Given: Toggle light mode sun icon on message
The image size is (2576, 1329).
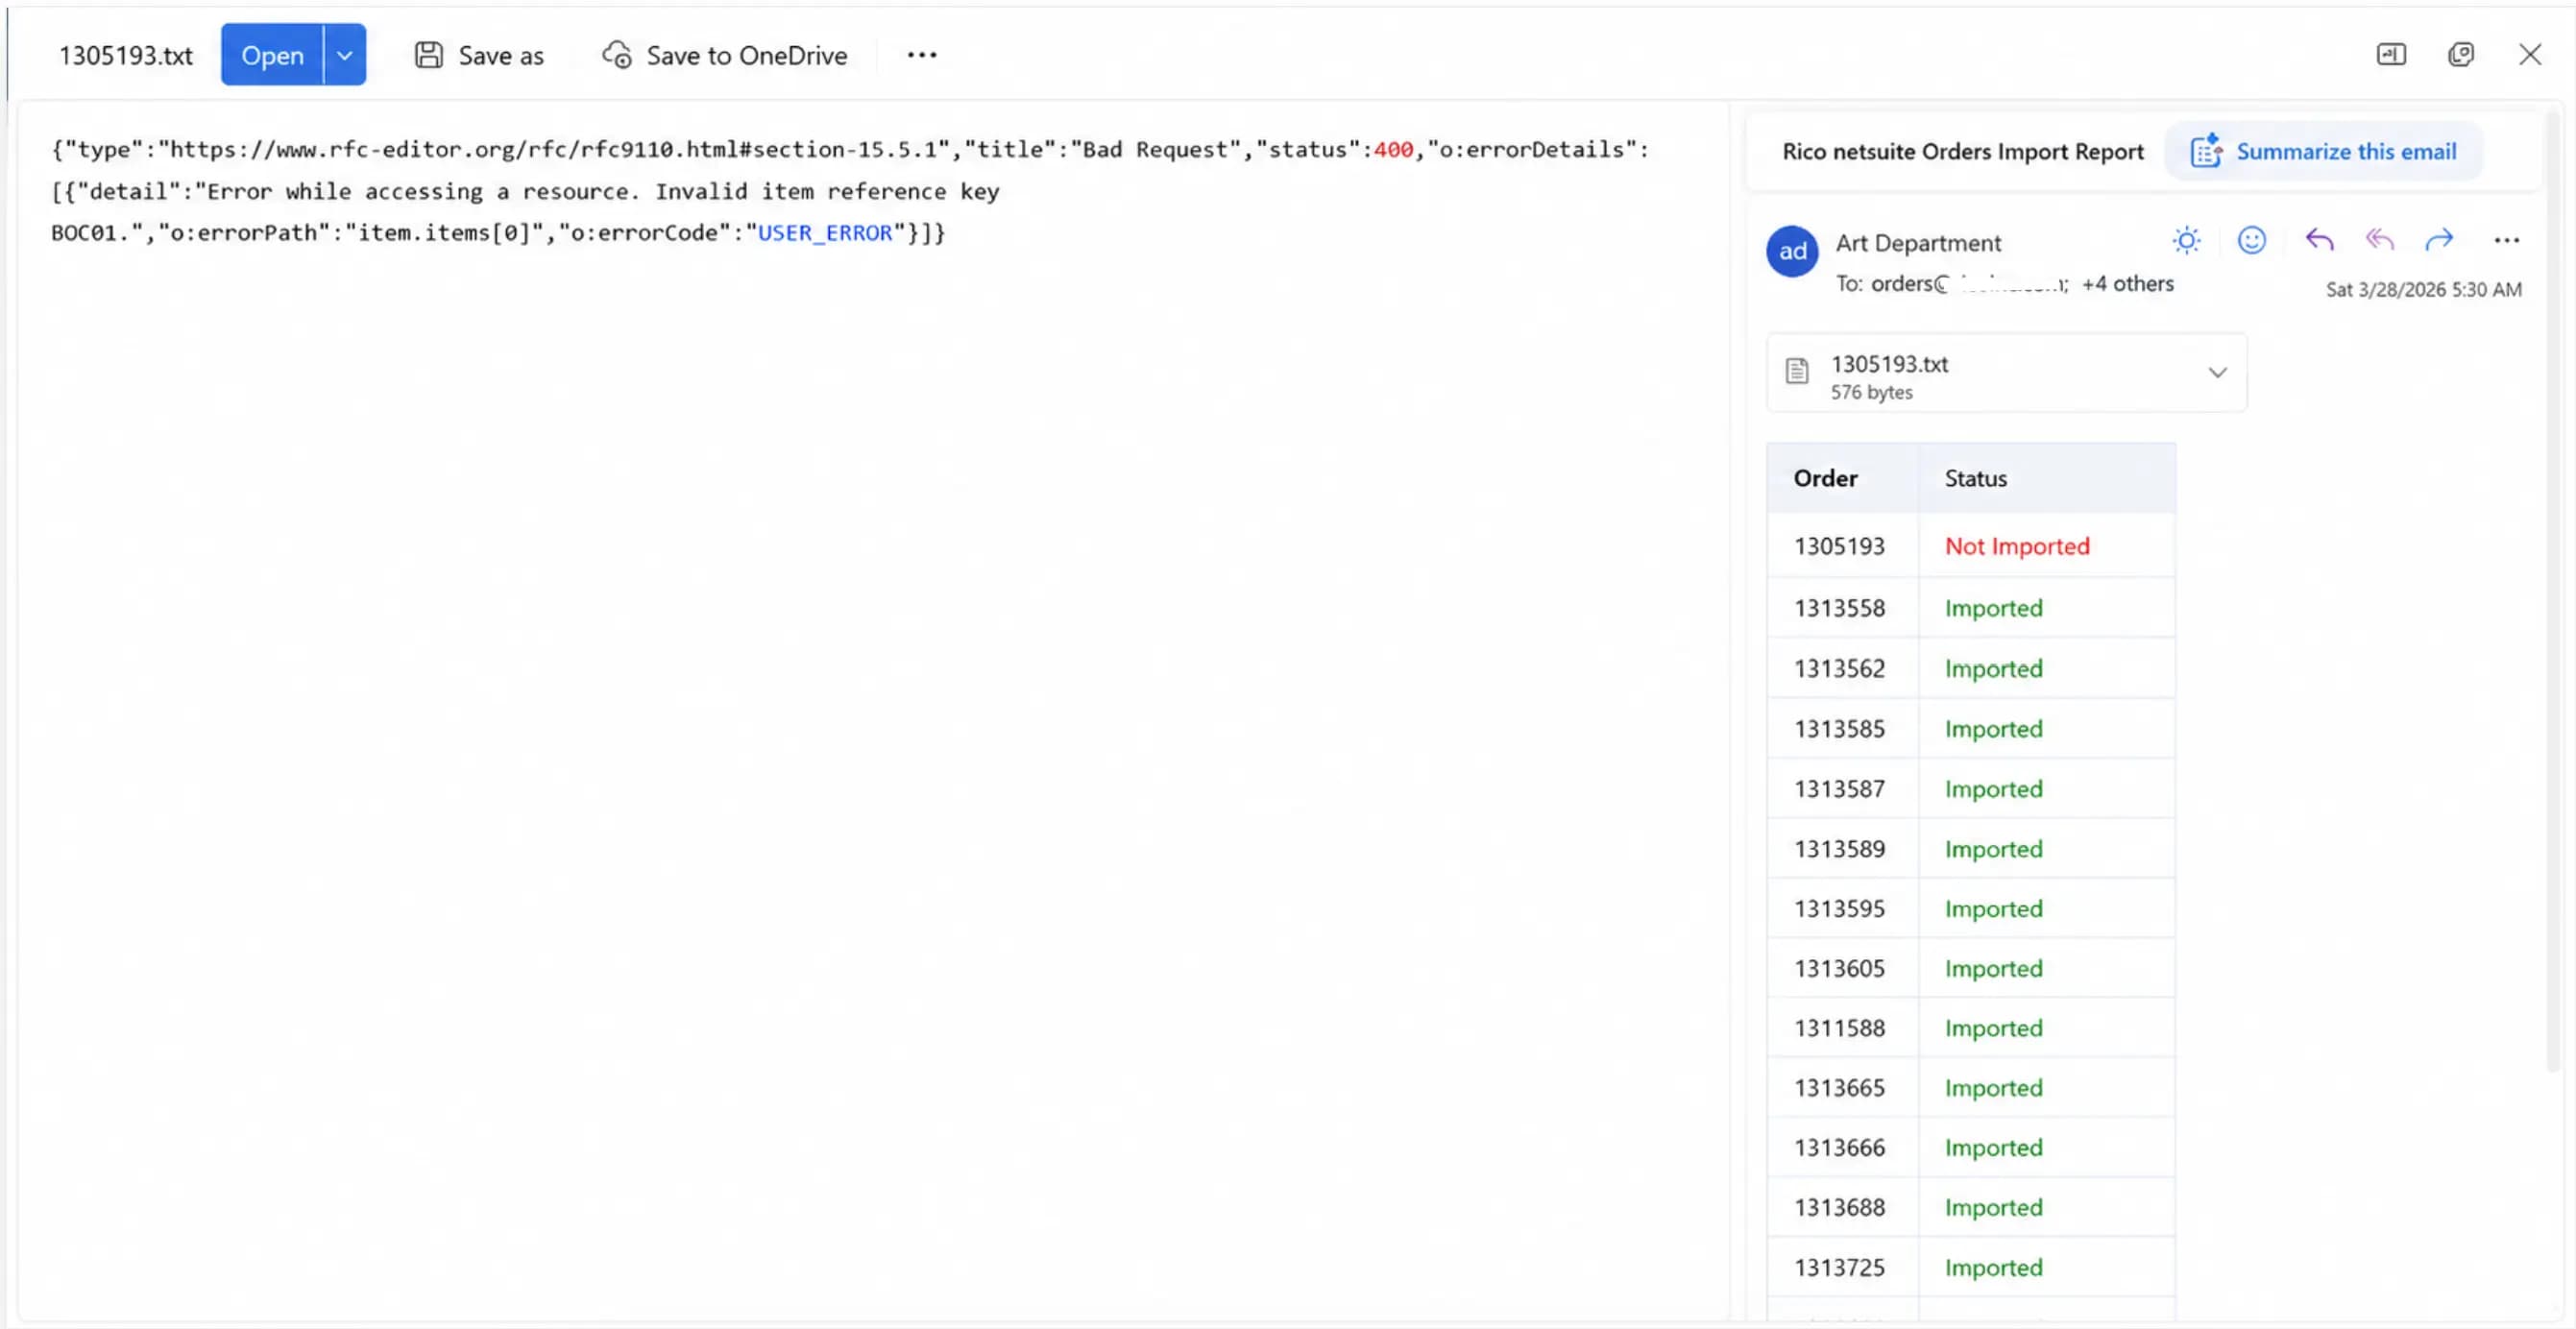Looking at the screenshot, I should point(2187,240).
